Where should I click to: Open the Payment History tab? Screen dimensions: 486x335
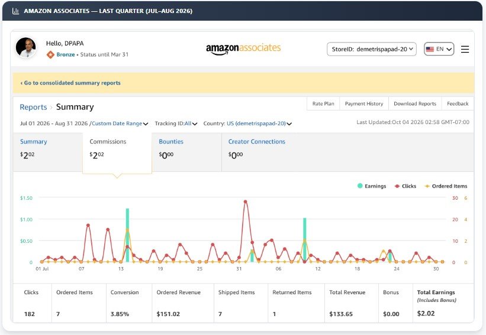click(x=364, y=103)
